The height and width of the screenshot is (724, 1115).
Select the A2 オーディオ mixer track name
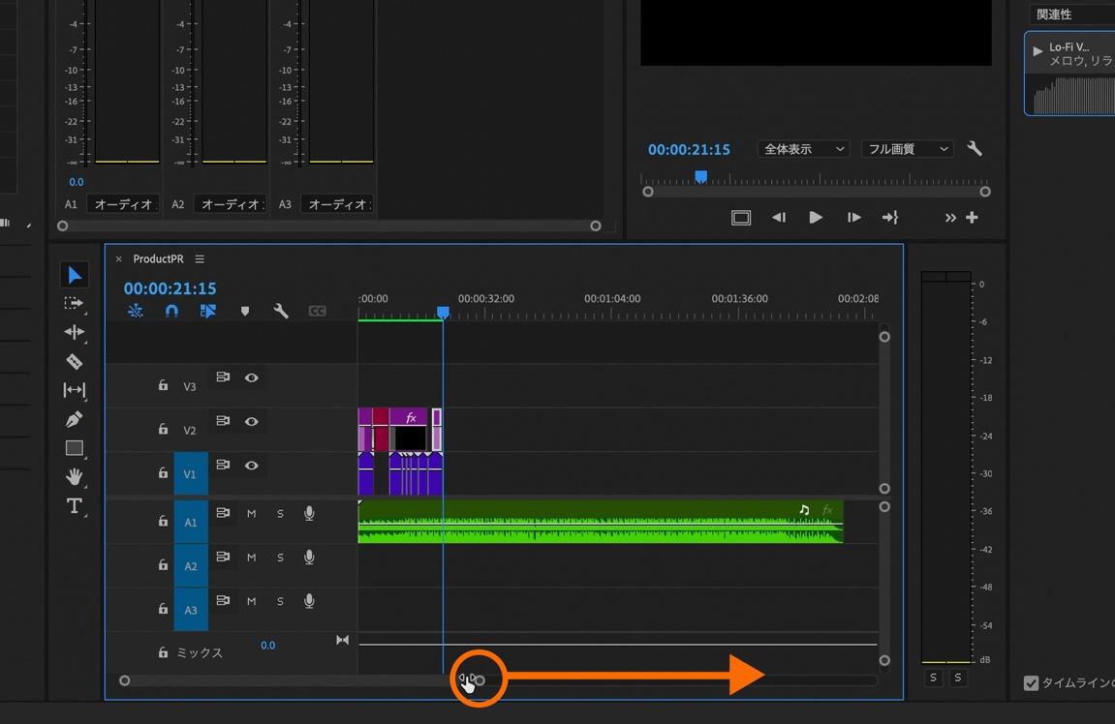230,204
